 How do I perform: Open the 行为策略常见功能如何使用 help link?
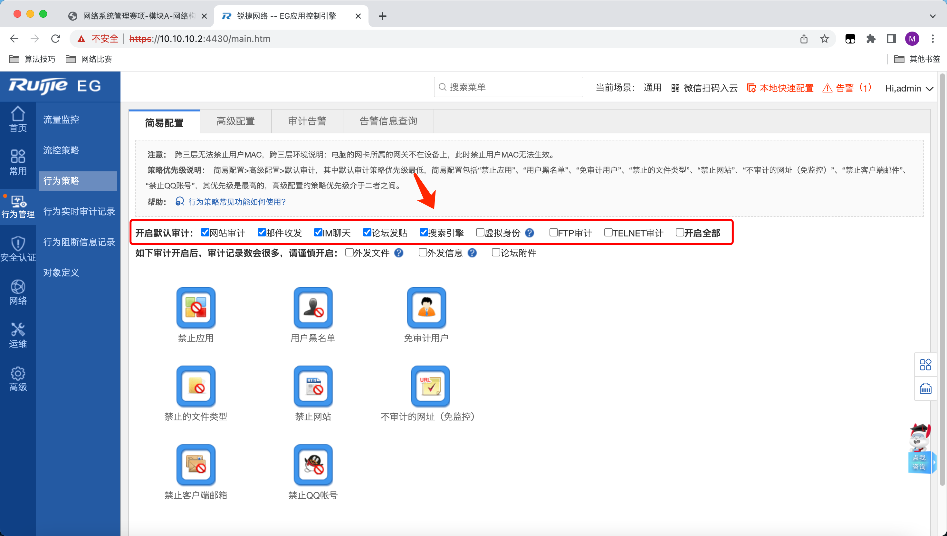coord(237,202)
